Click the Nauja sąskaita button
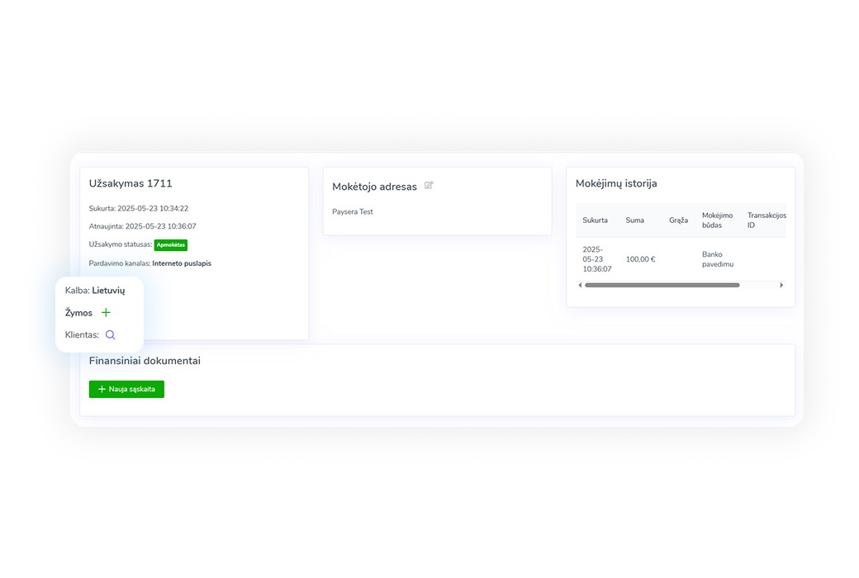The height and width of the screenshot is (578, 859). tap(126, 389)
